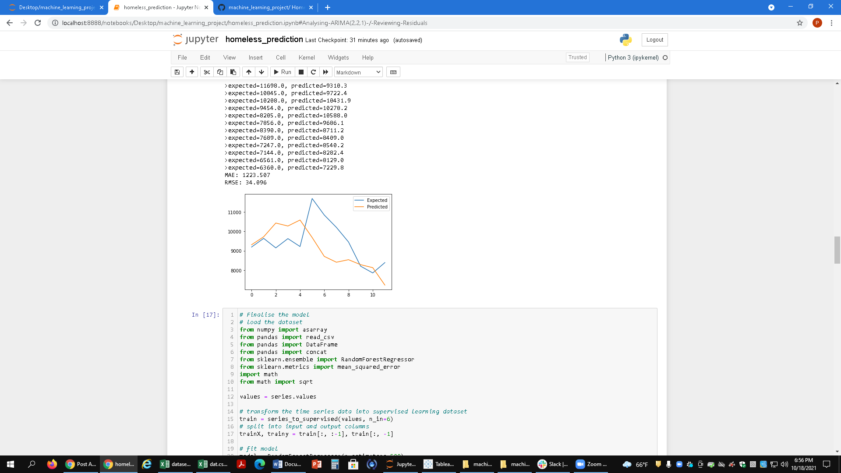Open the tab search dropdown arrow

click(x=771, y=7)
